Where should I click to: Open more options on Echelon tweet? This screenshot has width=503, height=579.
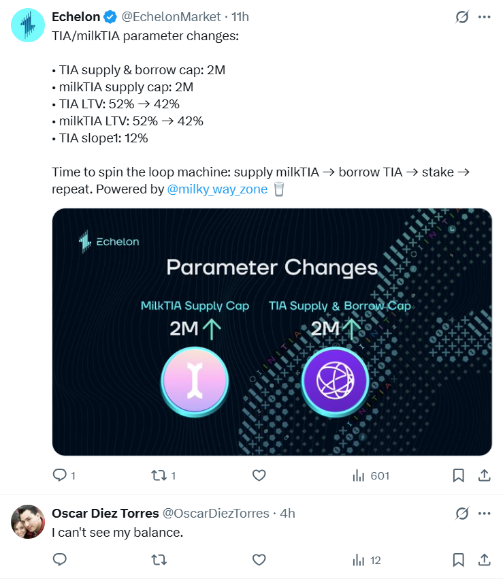(484, 17)
